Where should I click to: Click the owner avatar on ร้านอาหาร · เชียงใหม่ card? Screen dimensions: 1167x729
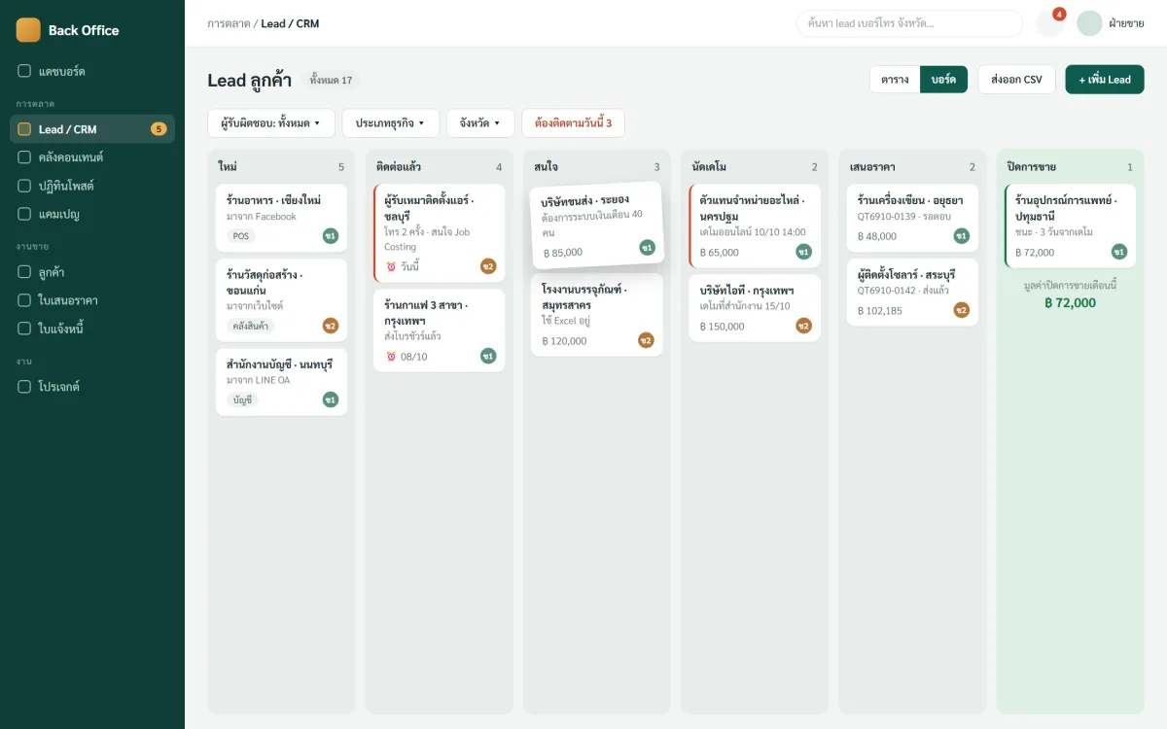331,235
